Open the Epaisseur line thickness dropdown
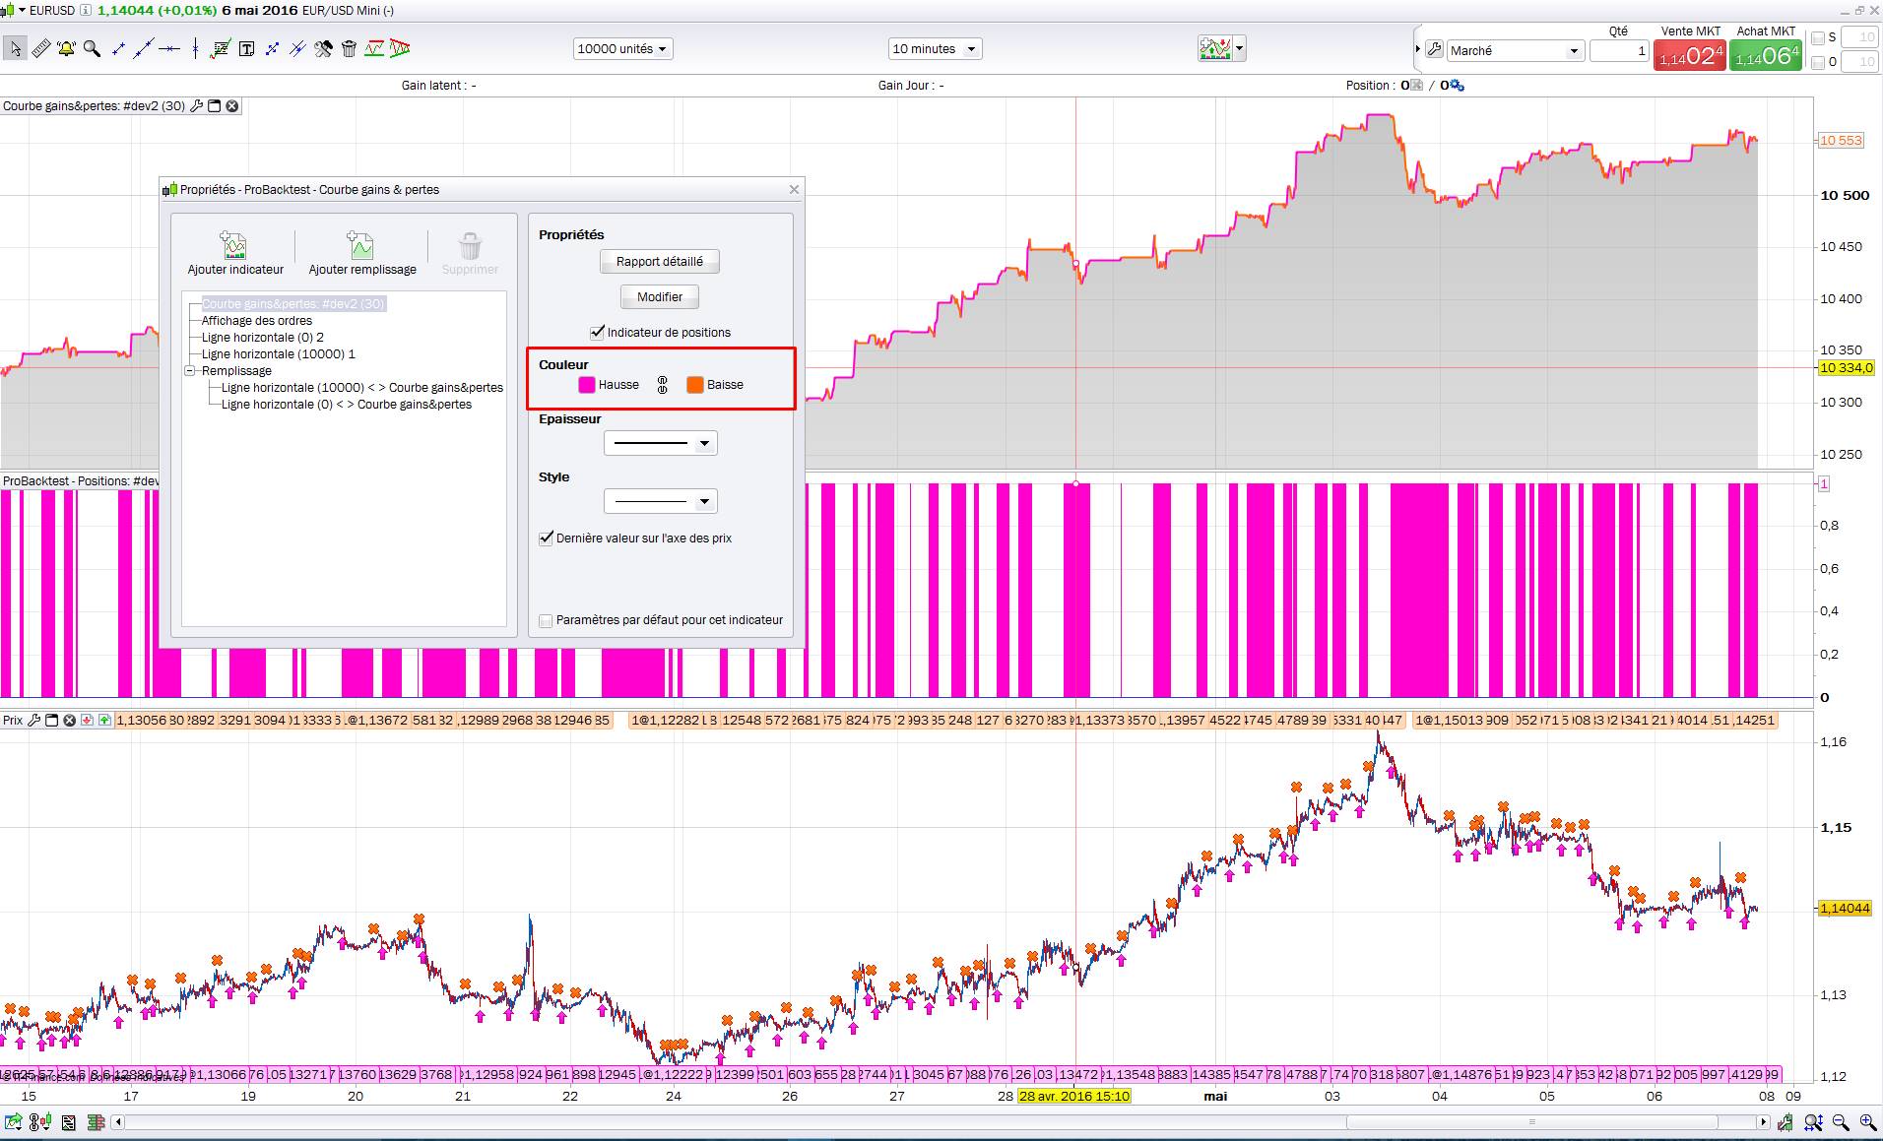Viewport: 1883px width, 1141px height. (x=660, y=444)
